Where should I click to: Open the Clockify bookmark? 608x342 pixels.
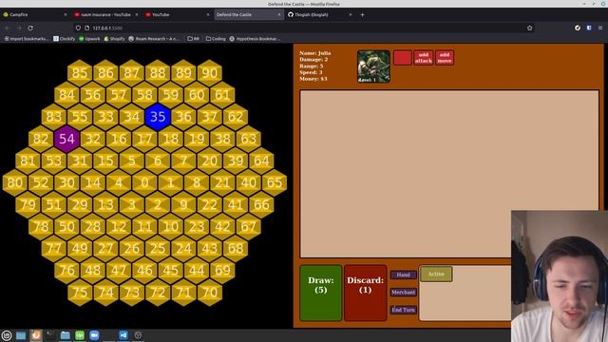pos(64,39)
